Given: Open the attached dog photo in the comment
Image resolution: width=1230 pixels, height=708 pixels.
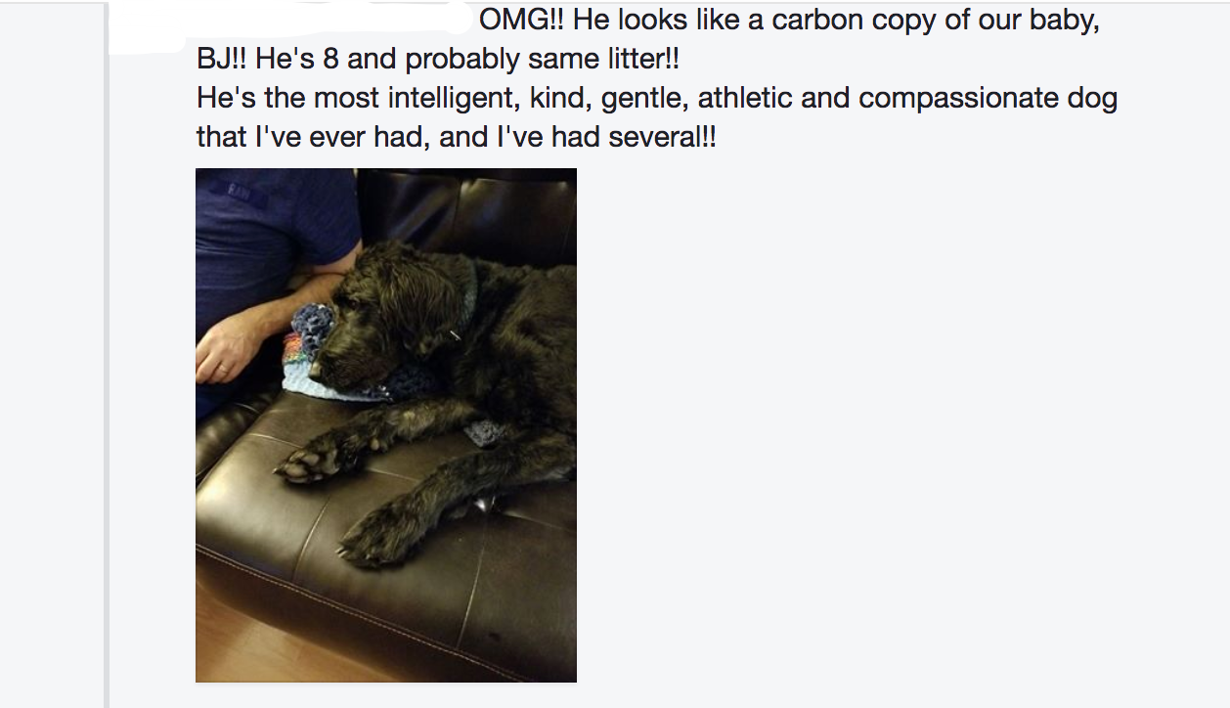Looking at the screenshot, I should tap(386, 424).
